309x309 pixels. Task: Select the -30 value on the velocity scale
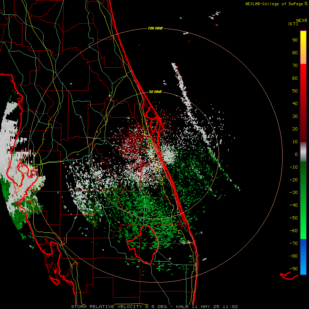(294, 193)
